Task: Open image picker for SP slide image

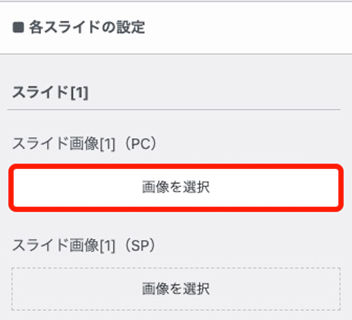Action: (175, 288)
